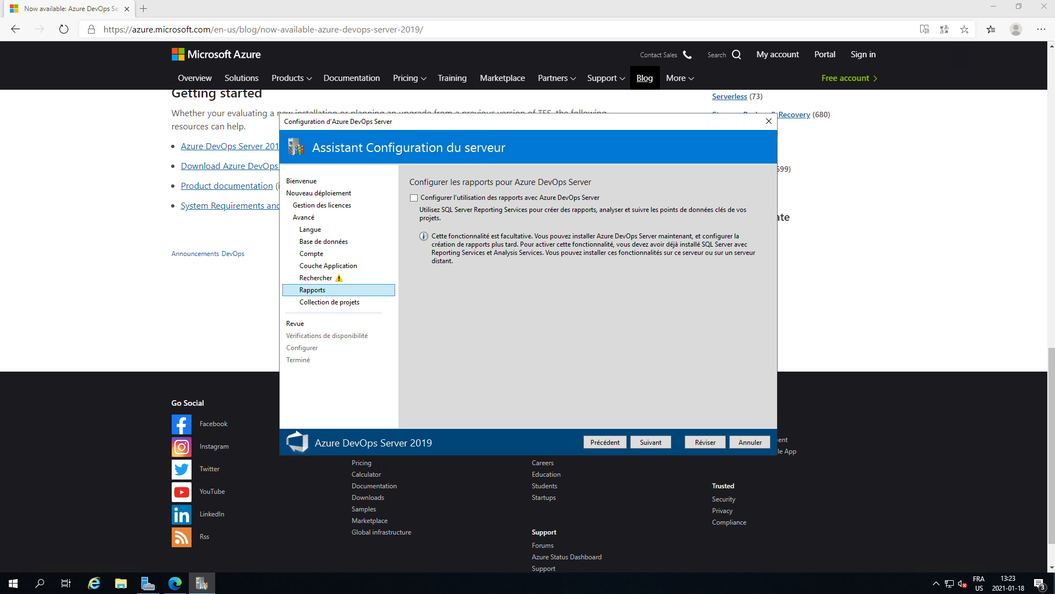The height and width of the screenshot is (594, 1055).
Task: Open the YouTube icon
Action: (x=181, y=492)
